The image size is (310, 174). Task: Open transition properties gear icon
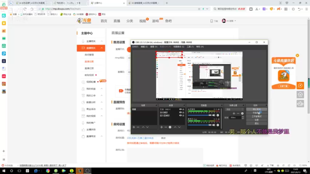coord(242,113)
